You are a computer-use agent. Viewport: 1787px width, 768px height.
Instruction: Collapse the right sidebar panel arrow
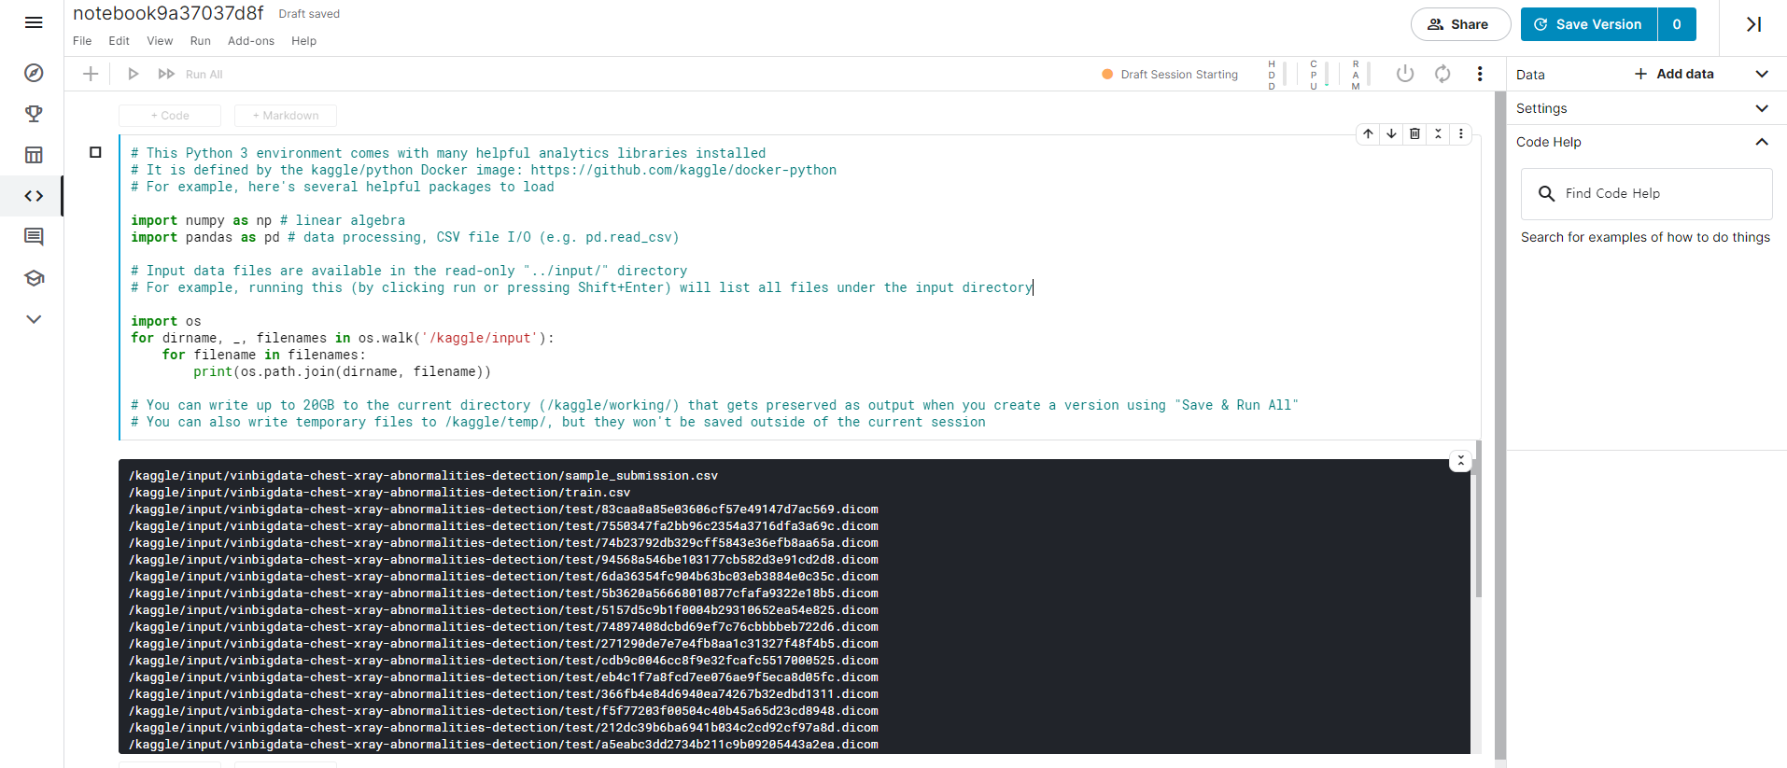click(x=1754, y=24)
